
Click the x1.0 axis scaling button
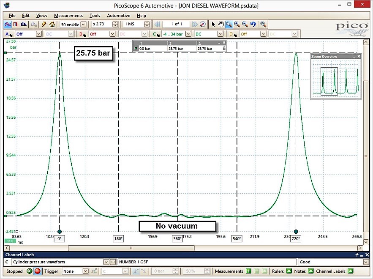10,241
